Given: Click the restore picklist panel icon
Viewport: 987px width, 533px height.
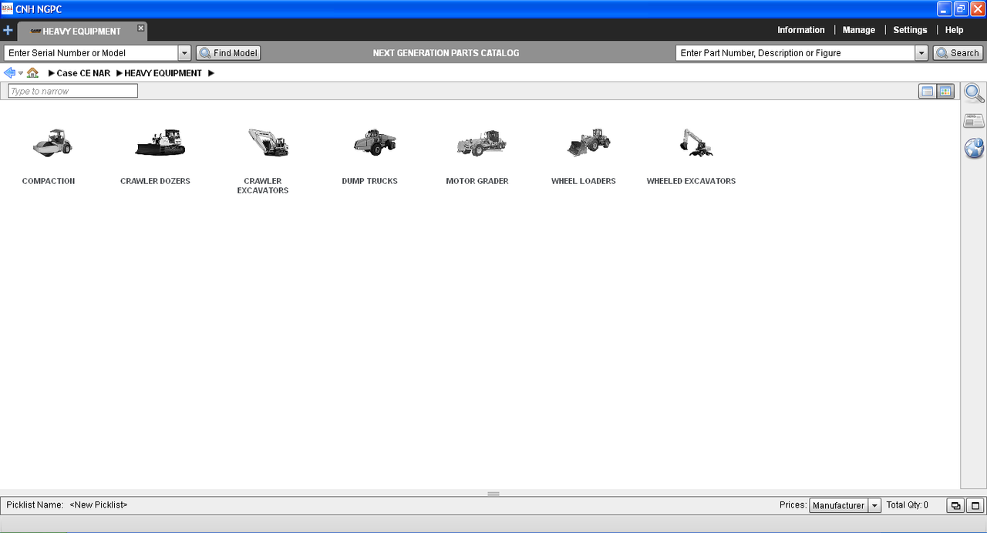Looking at the screenshot, I should pyautogui.click(x=956, y=506).
